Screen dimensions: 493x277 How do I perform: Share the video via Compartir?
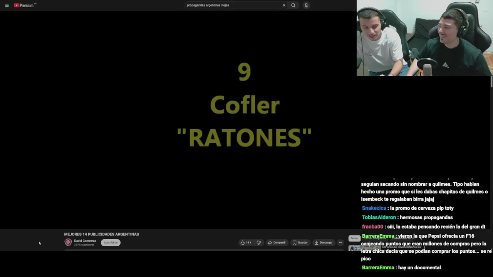[x=277, y=242]
